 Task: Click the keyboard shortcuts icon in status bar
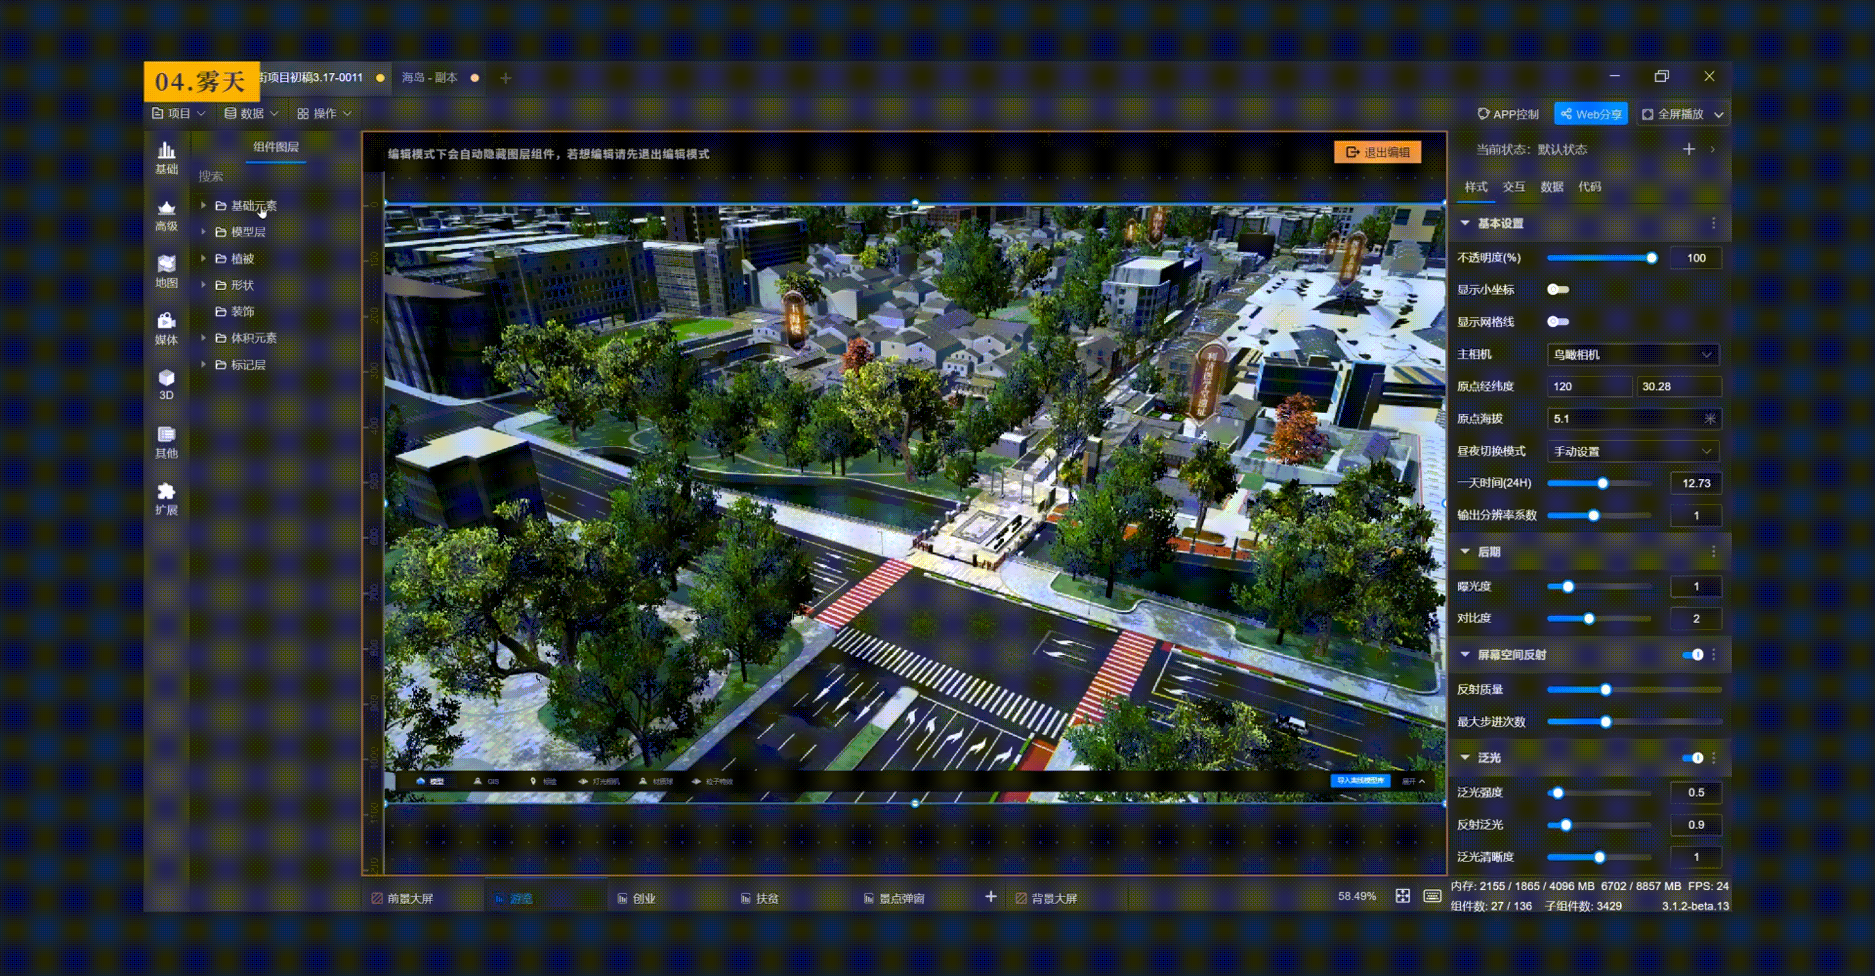[1432, 896]
